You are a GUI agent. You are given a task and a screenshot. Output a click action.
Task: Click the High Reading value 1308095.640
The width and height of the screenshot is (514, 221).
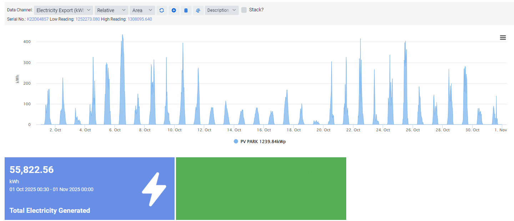140,19
